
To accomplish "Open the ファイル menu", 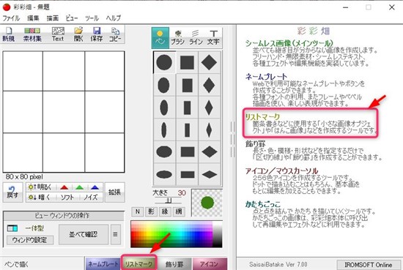I will [x=11, y=18].
